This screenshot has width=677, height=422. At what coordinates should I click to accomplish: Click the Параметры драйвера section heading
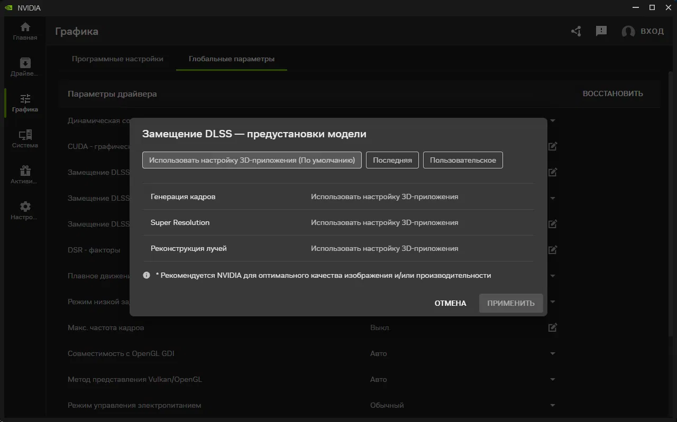112,93
